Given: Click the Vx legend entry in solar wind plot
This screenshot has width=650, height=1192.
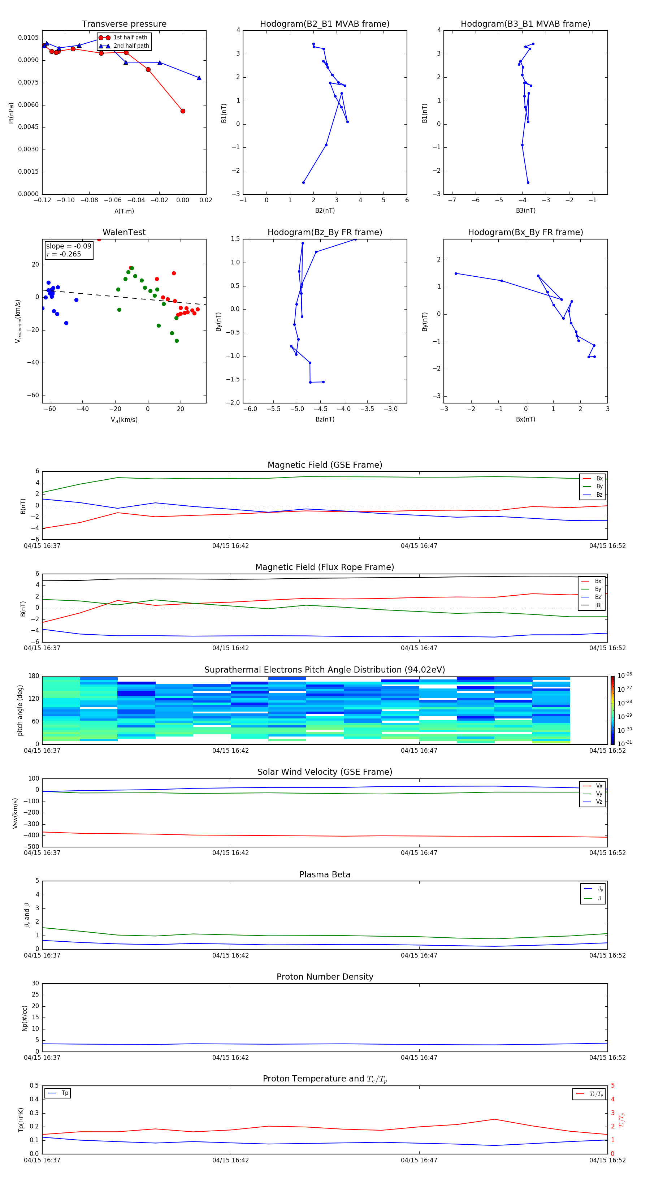Looking at the screenshot, I should click(x=593, y=786).
